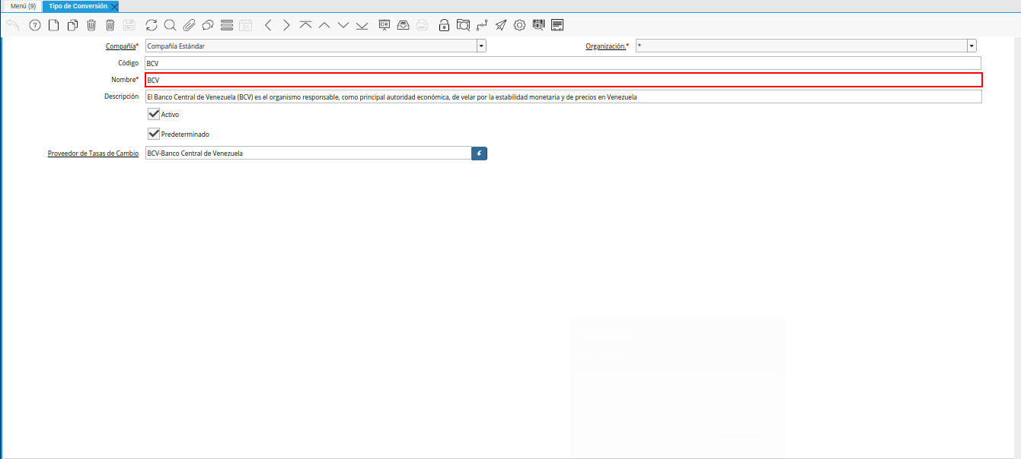Screen dimensions: 1021x459
Task: Refresh the record with circular arrows icon
Action: (x=152, y=25)
